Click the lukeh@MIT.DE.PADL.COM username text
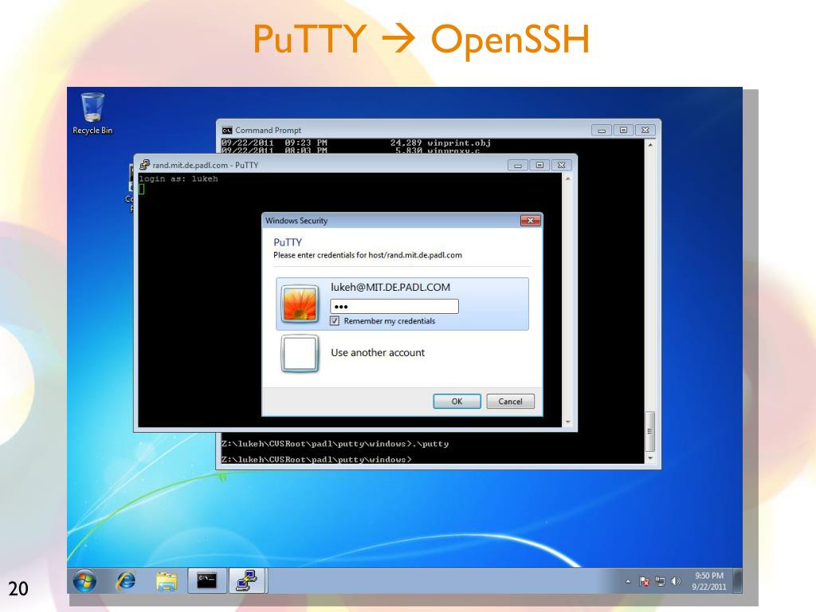The height and width of the screenshot is (612, 816). (390, 287)
